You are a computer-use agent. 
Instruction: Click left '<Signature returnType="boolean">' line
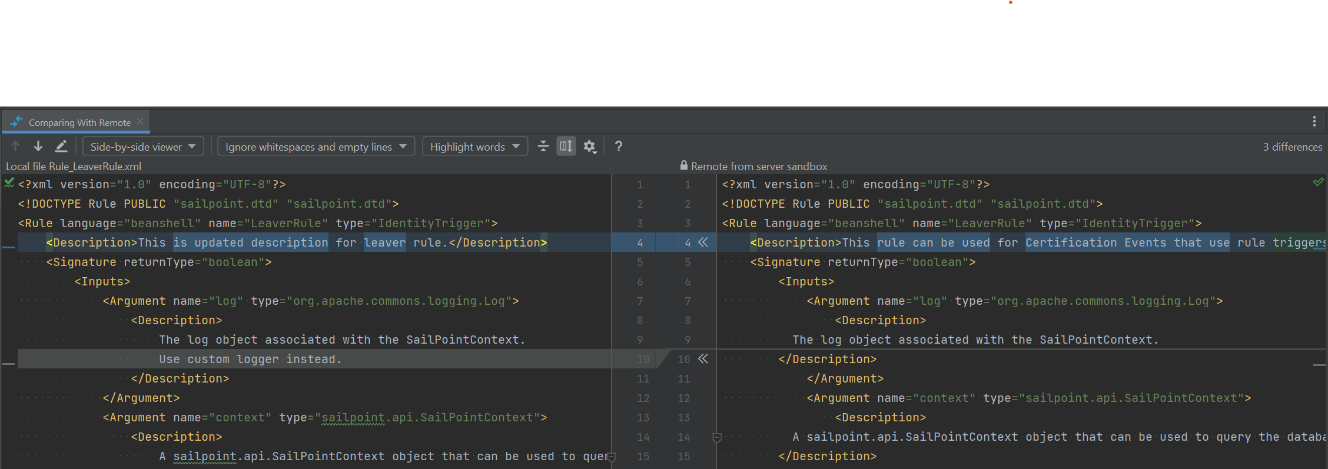click(159, 262)
